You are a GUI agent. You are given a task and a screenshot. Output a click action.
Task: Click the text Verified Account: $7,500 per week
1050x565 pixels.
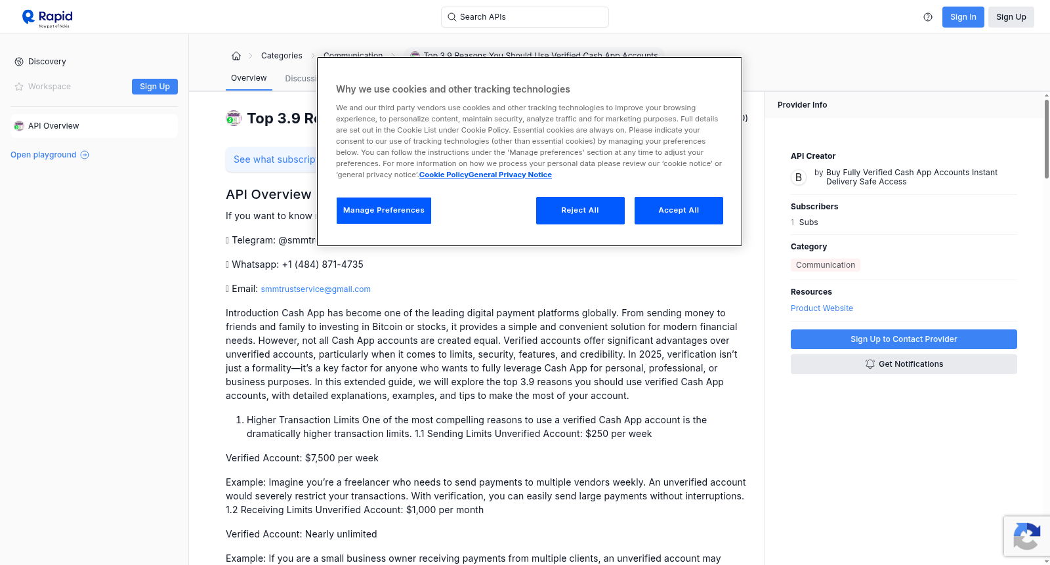[x=302, y=458]
